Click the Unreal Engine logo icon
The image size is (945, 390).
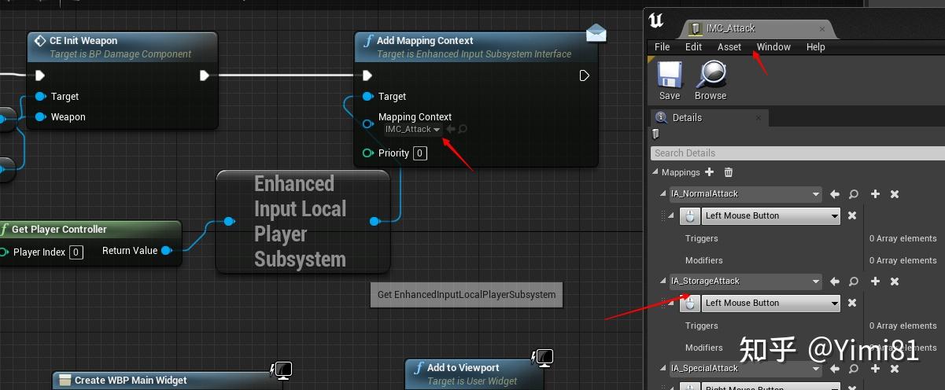(x=658, y=21)
